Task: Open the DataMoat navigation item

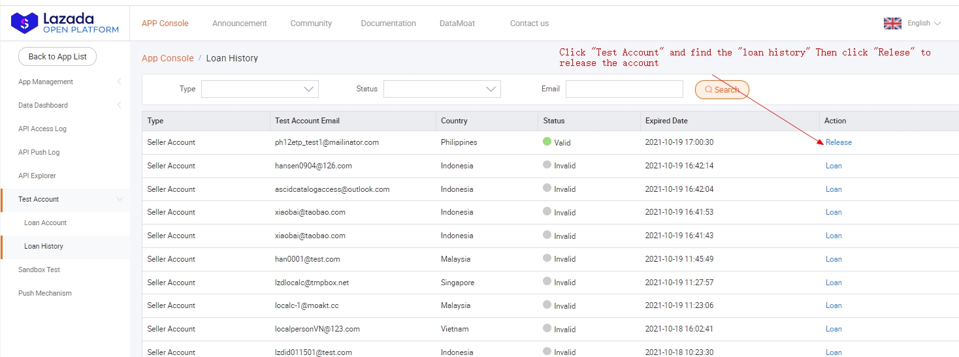Action: coord(457,23)
